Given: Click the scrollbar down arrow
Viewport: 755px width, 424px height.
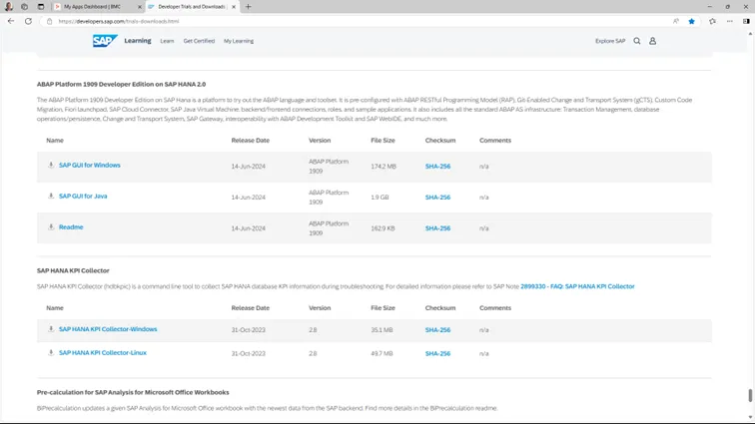Looking at the screenshot, I should pyautogui.click(x=750, y=417).
